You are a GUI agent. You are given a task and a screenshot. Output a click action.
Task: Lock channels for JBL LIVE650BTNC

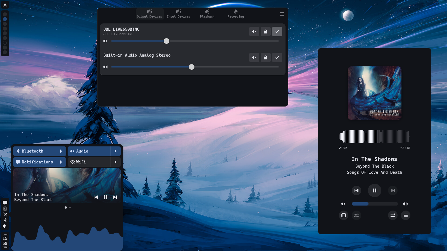[x=266, y=32]
